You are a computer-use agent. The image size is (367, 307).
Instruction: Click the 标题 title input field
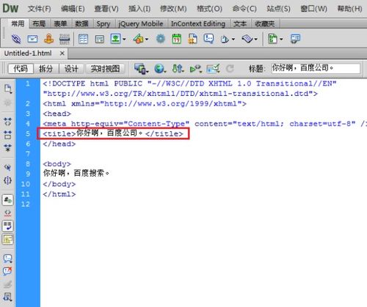coord(316,68)
